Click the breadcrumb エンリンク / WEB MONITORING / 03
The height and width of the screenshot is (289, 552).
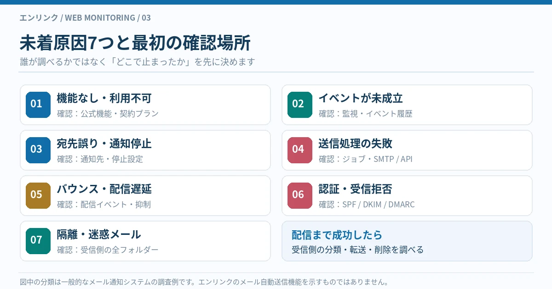point(85,18)
